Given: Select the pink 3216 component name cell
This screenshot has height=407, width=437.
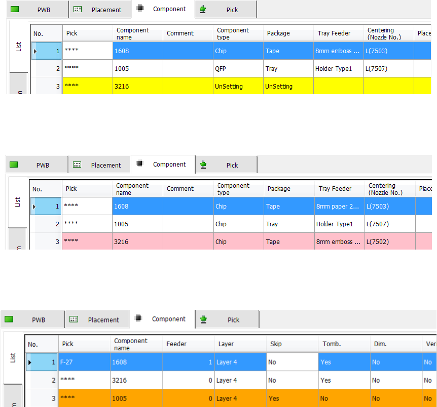Looking at the screenshot, I should tap(137, 241).
